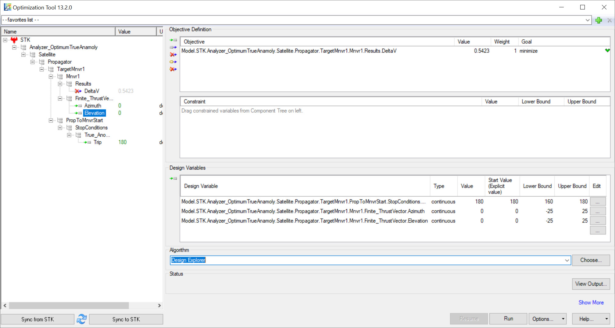This screenshot has height=328, width=615.
Task: Collapse the PropToMnvrStart tree node
Action: pyautogui.click(x=51, y=120)
